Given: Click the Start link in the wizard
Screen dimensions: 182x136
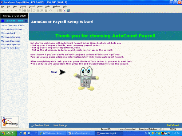Looking at the screenshot, I should 54,72.
